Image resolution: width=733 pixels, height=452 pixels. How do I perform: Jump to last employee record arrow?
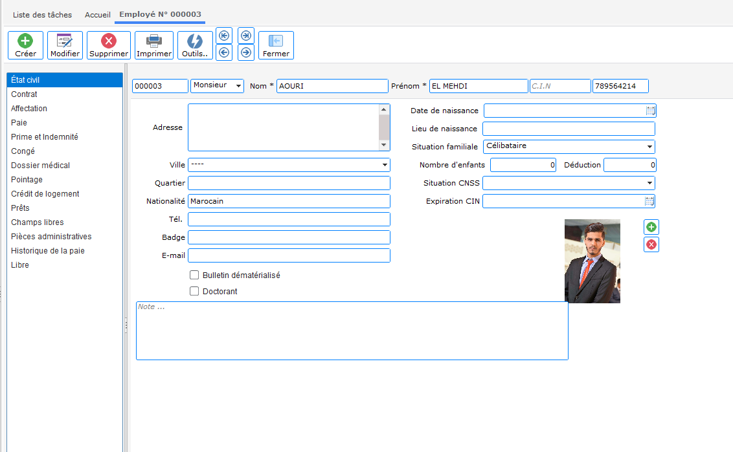click(246, 36)
